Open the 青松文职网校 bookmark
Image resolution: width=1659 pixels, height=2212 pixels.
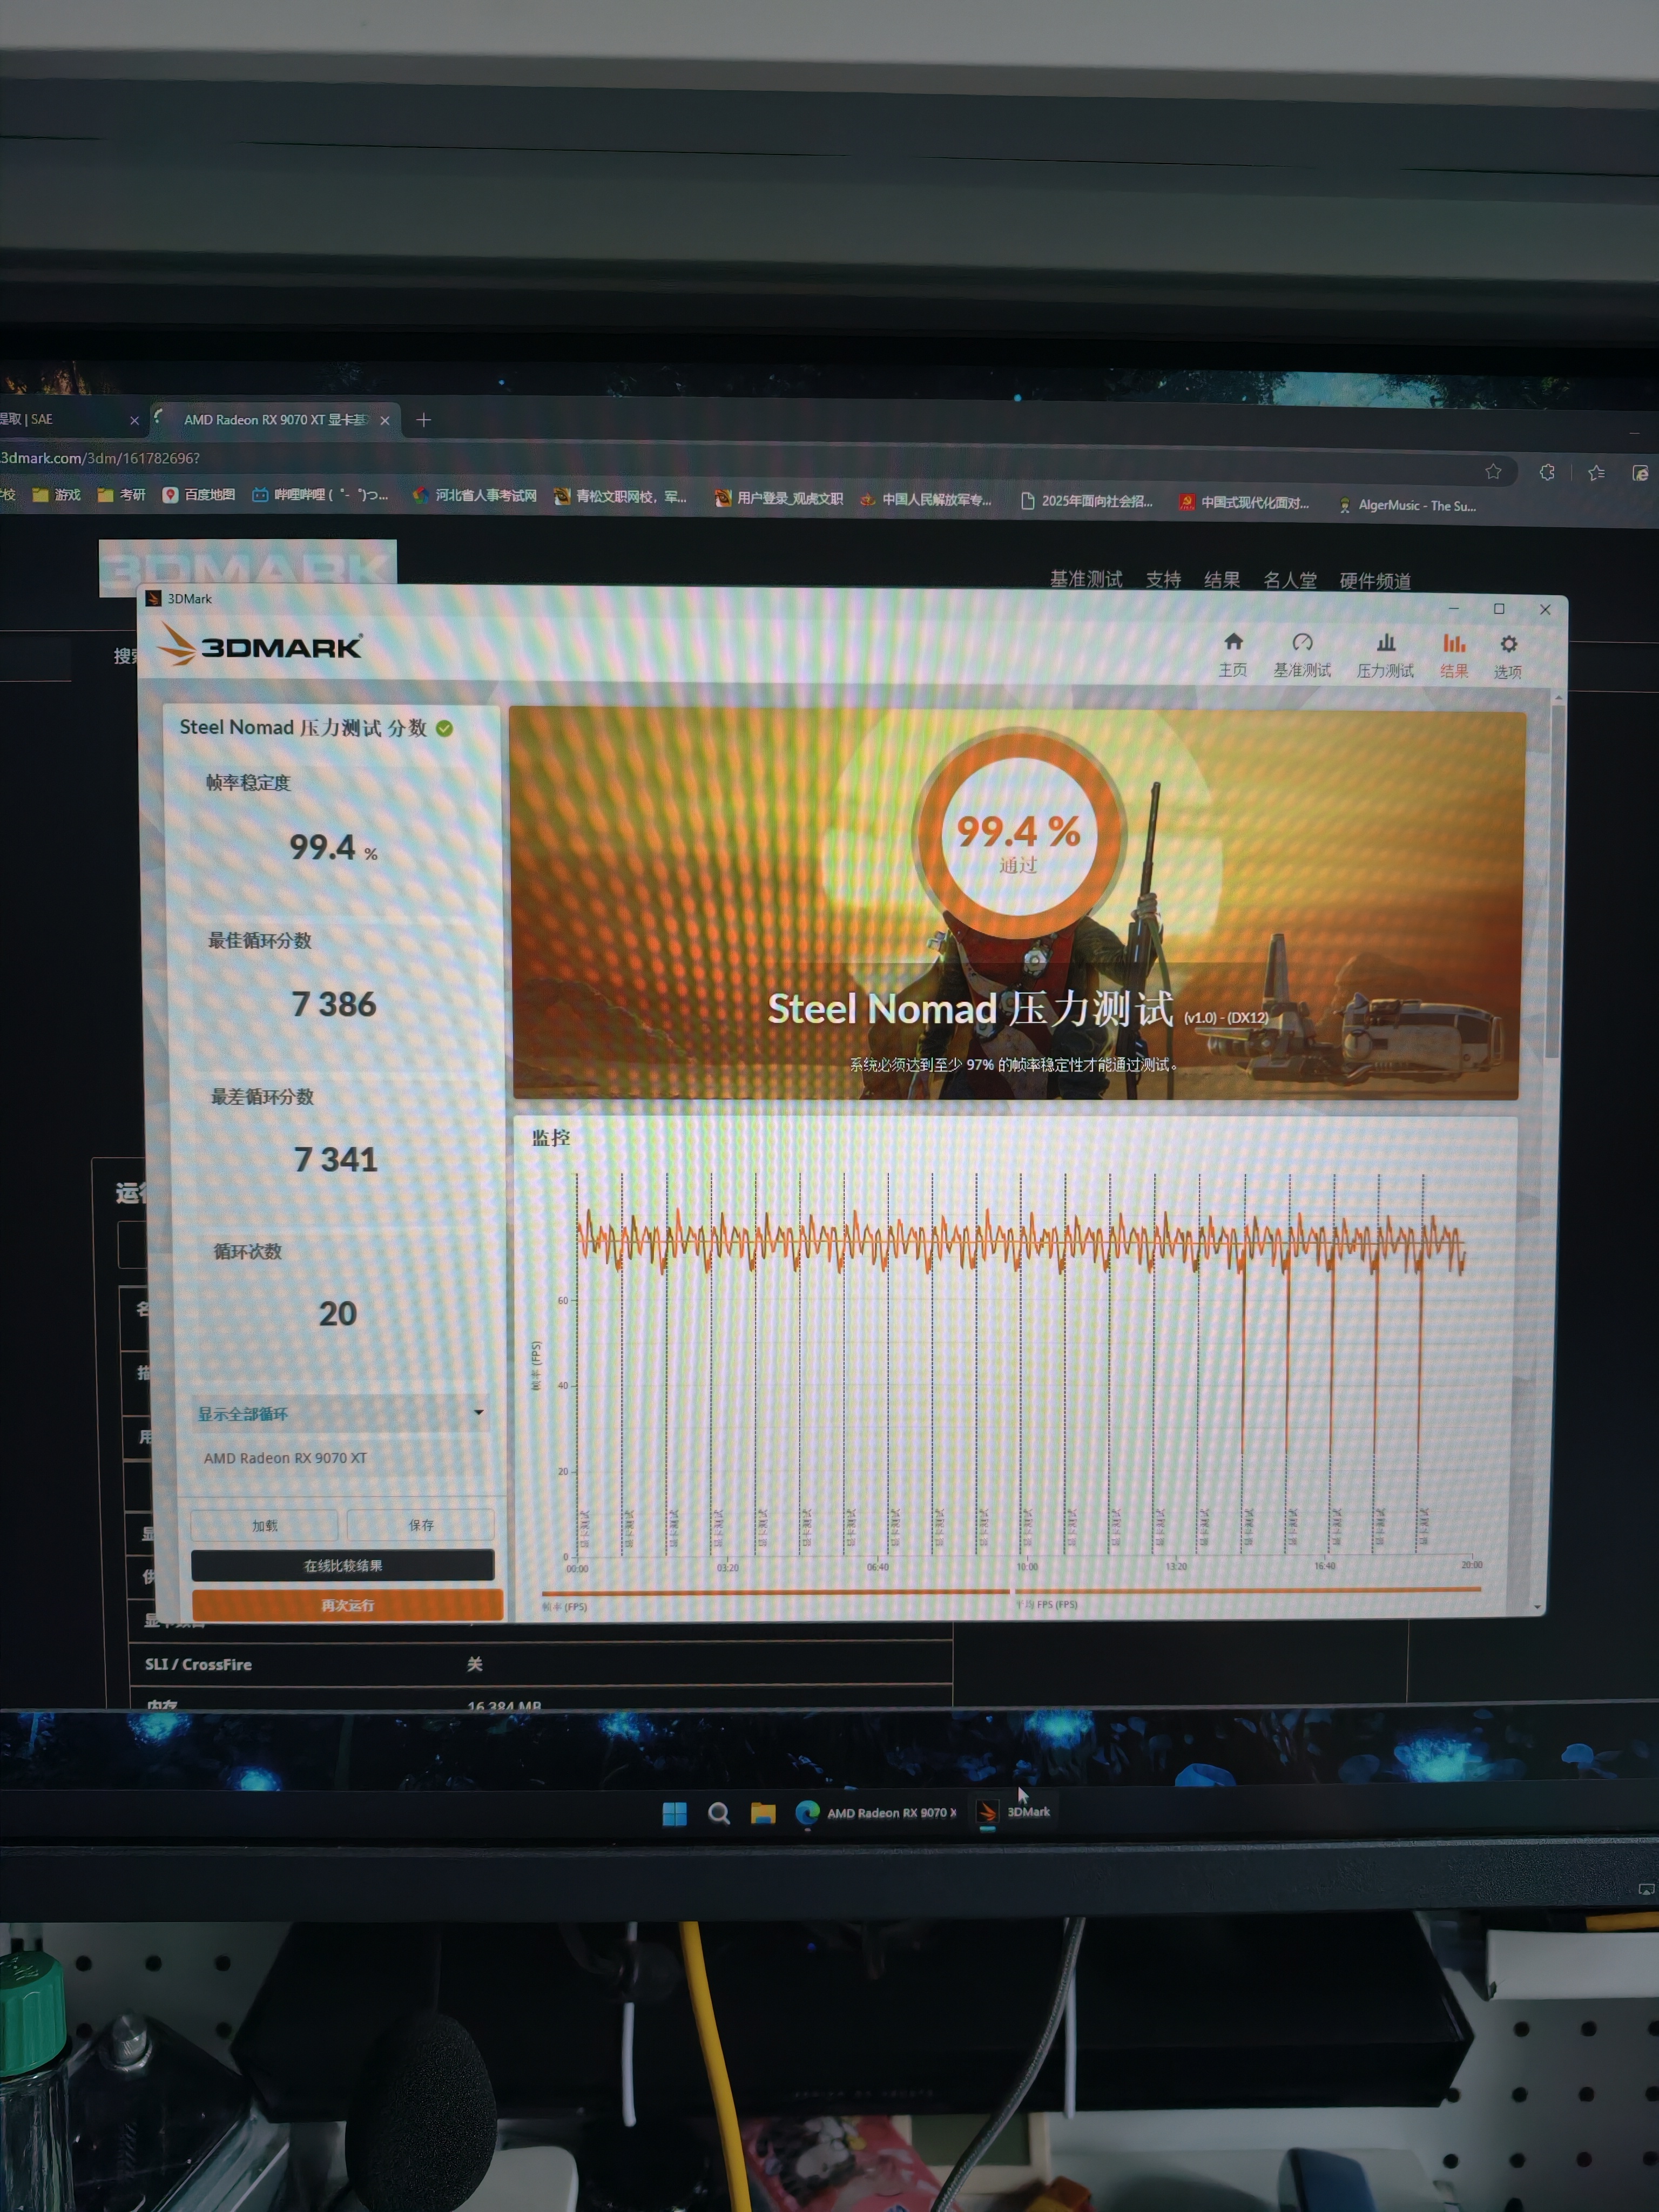tap(621, 497)
